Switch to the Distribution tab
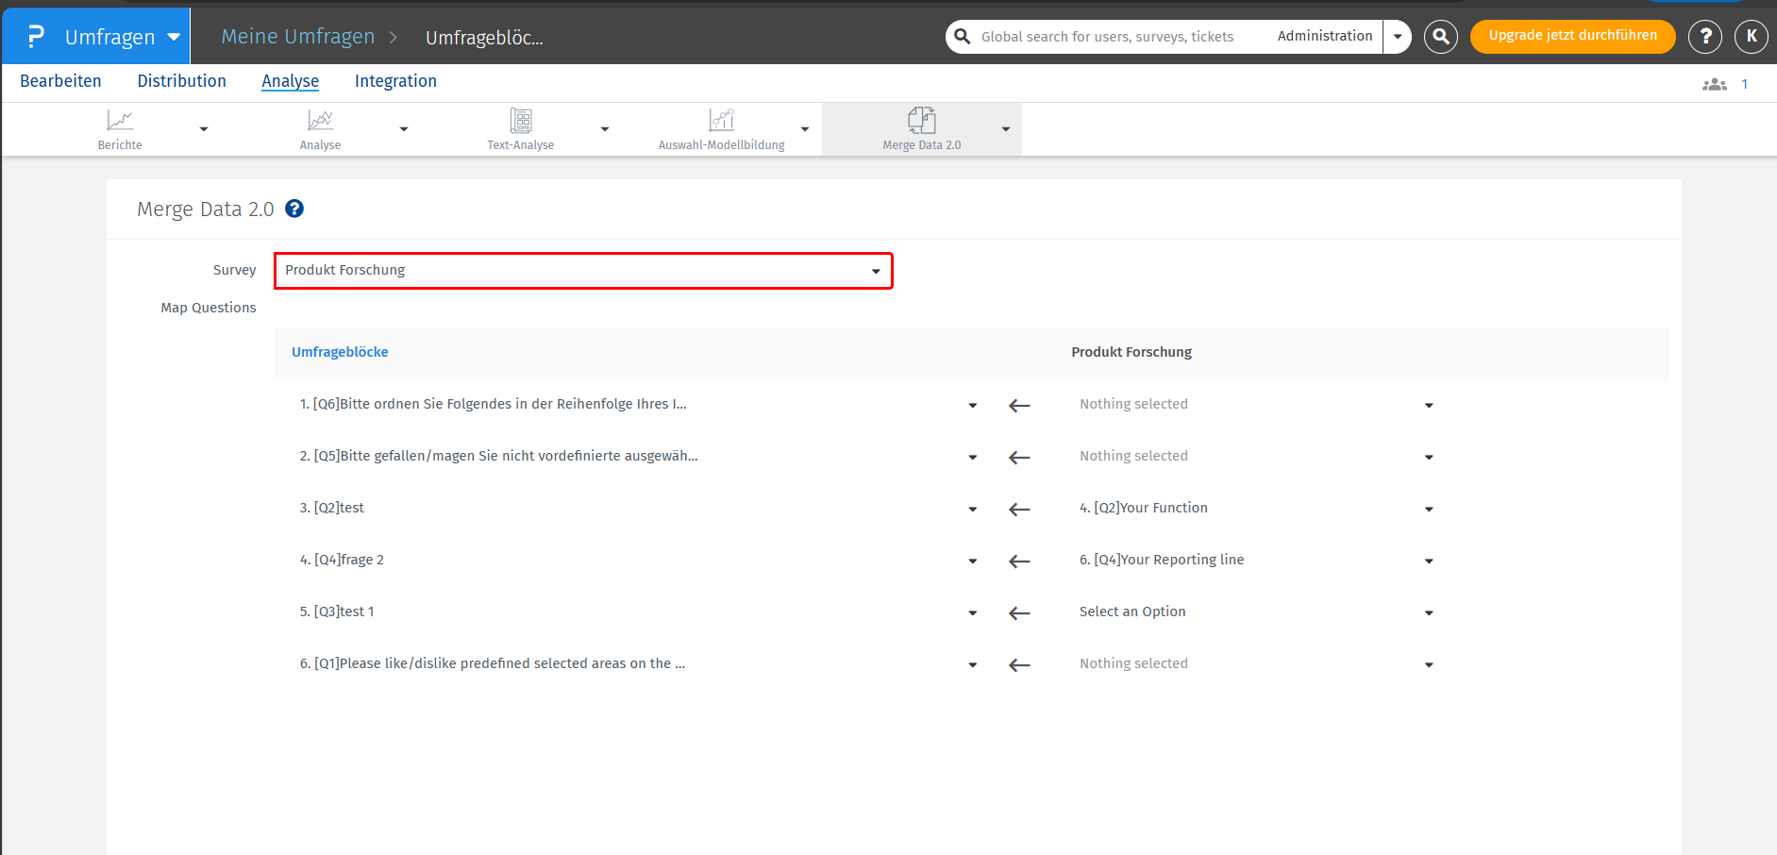 tap(181, 81)
